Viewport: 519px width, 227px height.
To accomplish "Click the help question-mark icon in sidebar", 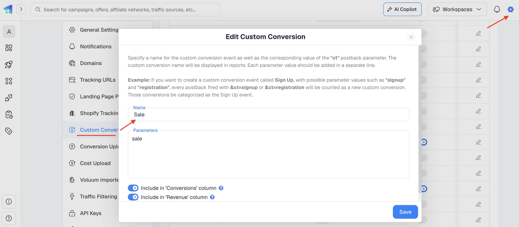I will tap(9, 218).
